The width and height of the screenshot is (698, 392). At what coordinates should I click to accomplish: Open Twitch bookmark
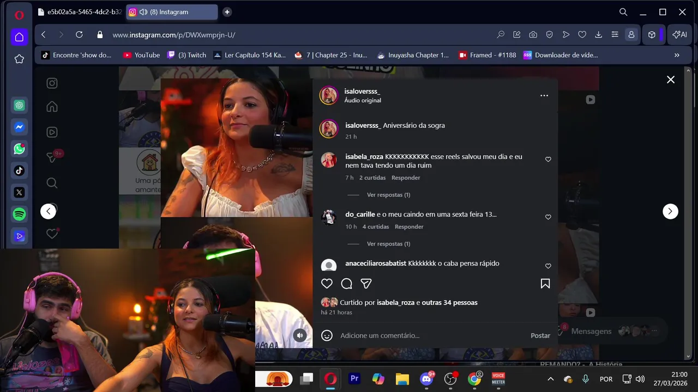(186, 55)
